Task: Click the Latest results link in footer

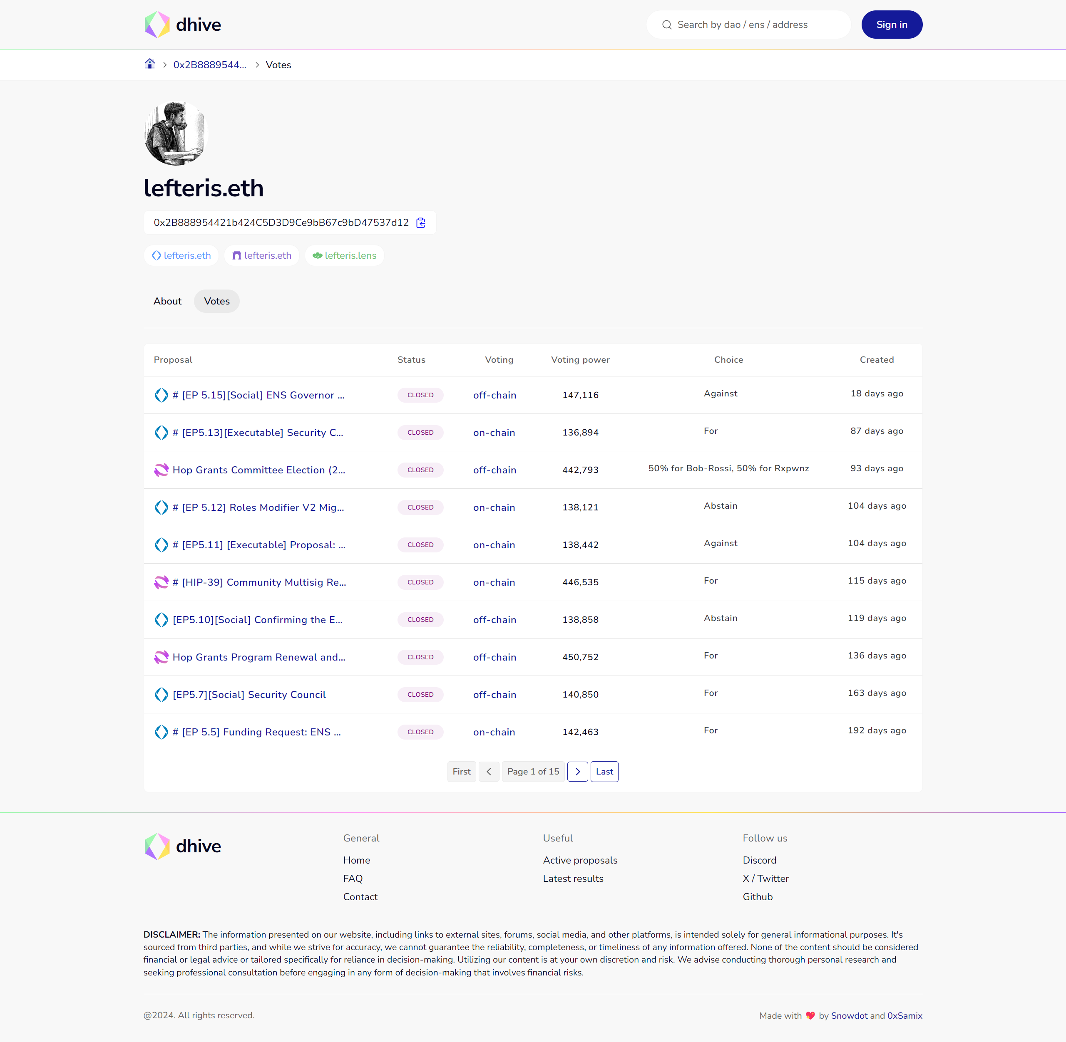Action: click(x=573, y=878)
